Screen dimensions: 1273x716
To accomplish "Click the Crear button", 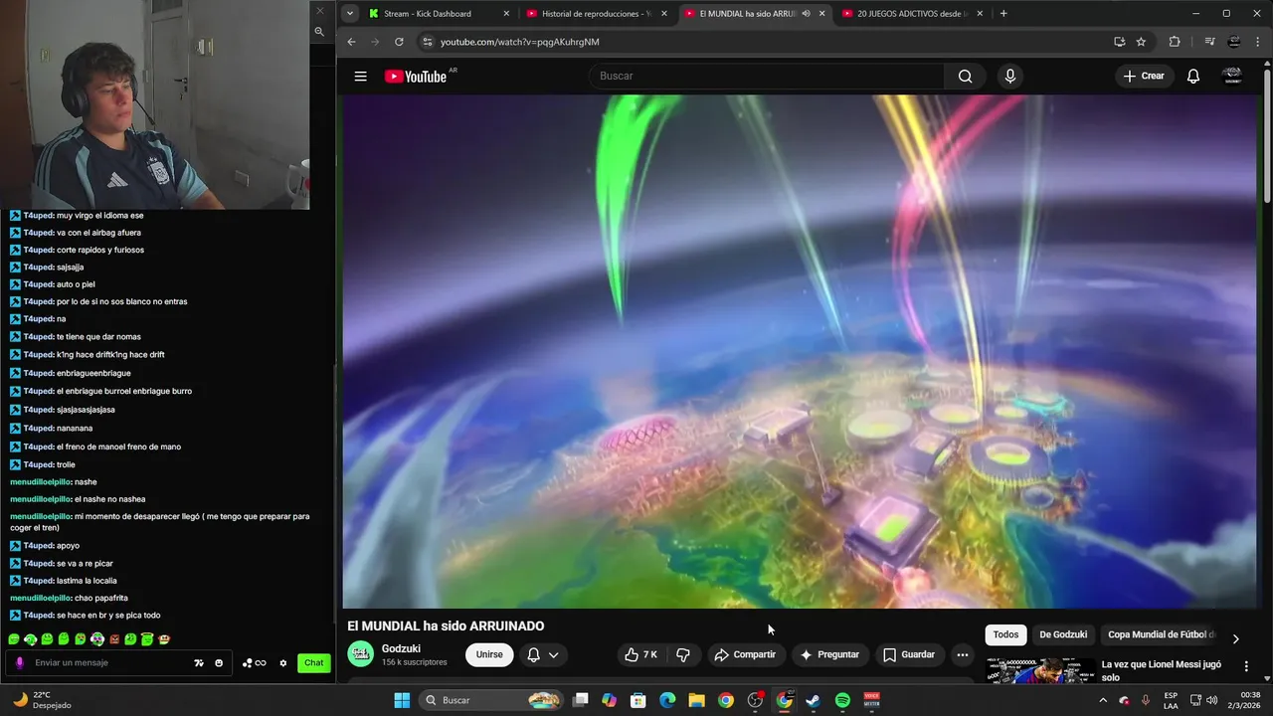I will coord(1144,77).
